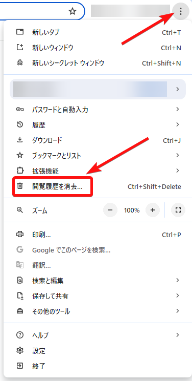The width and height of the screenshot is (192, 381).
Task: Click the help question mark icon
Action: point(20,335)
